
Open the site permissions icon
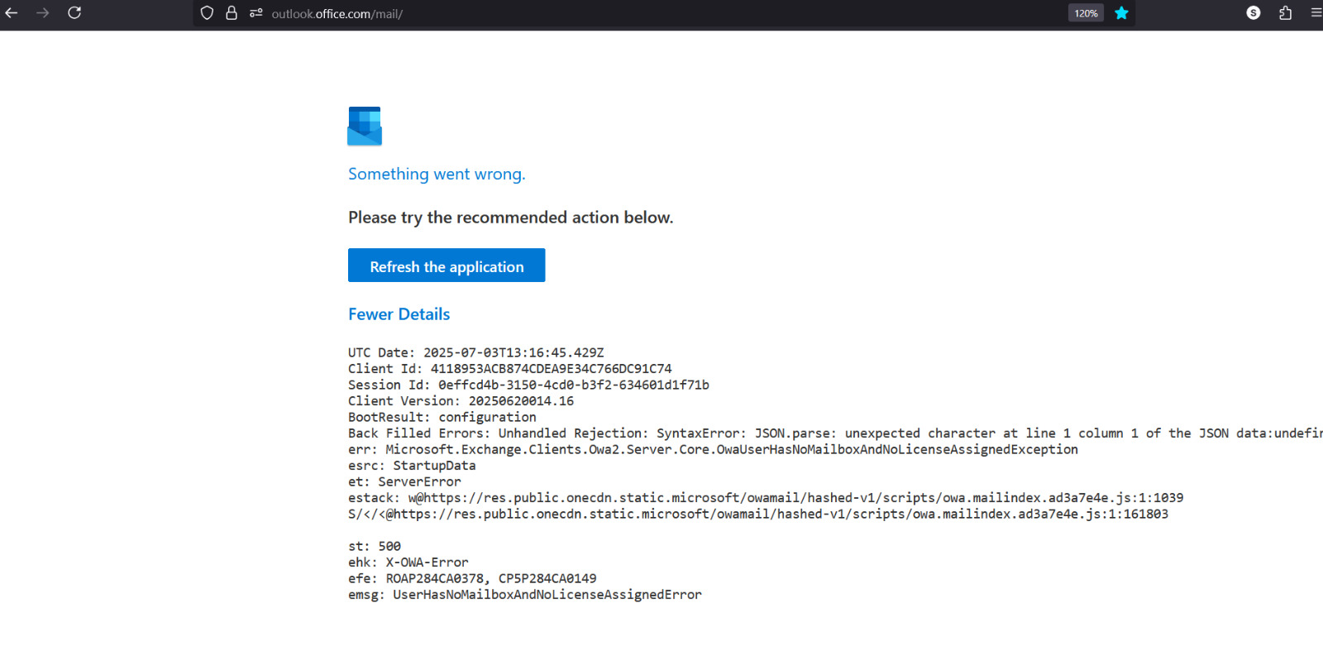pos(256,13)
